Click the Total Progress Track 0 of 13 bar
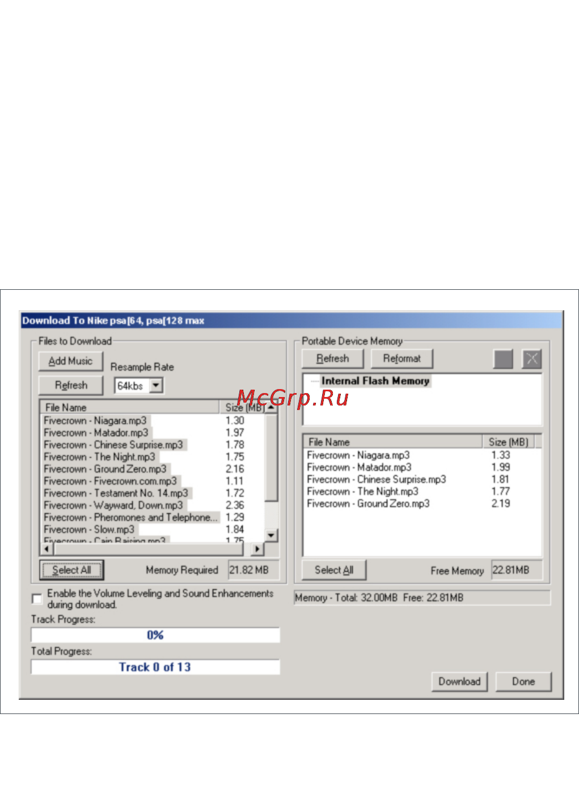579x794 pixels. [x=155, y=667]
